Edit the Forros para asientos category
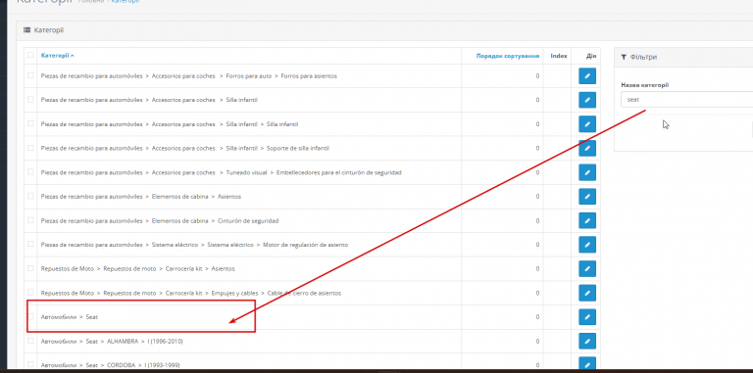 click(587, 75)
